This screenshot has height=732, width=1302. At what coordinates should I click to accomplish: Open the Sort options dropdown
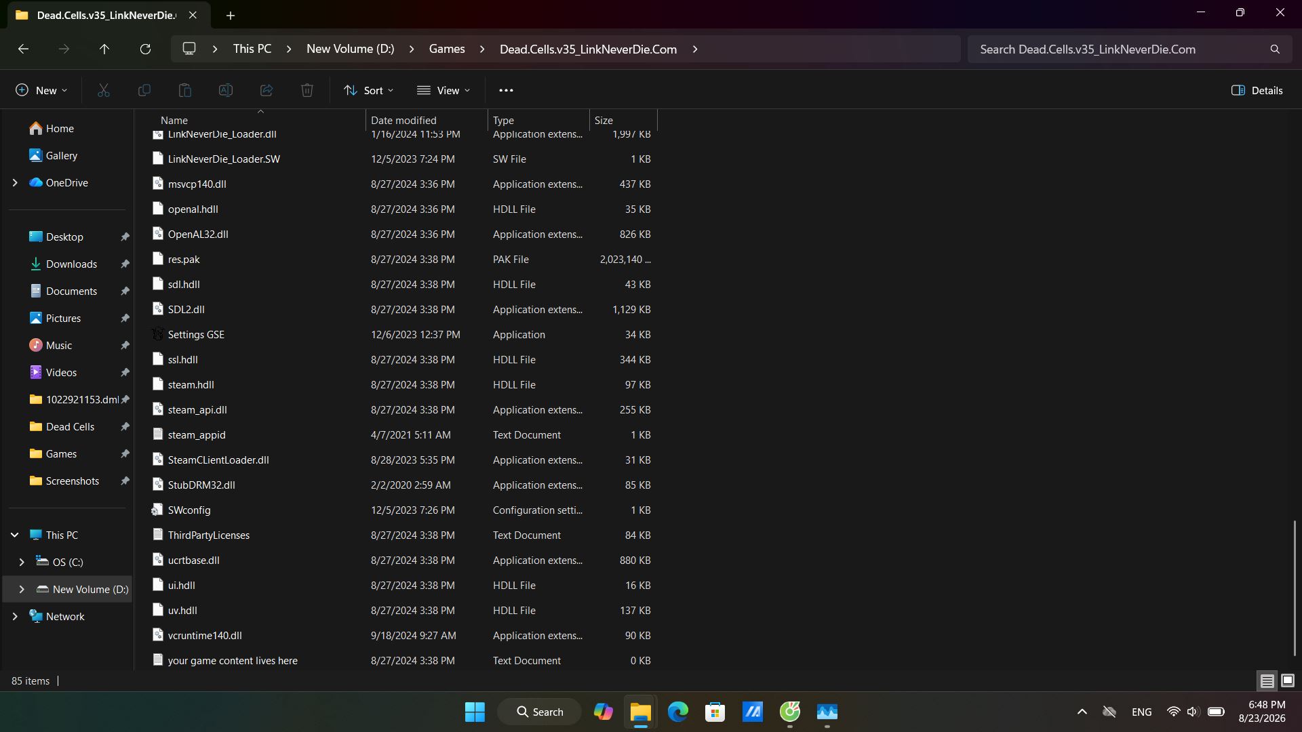tap(368, 90)
